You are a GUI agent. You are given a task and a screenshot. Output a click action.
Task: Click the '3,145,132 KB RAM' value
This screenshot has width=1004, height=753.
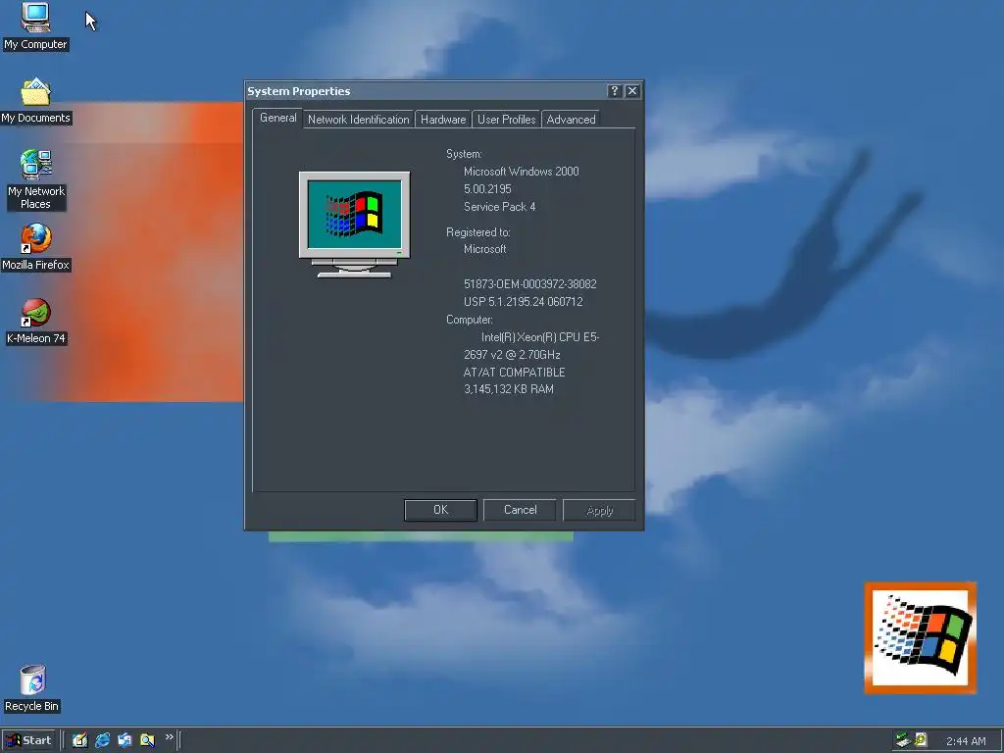point(509,389)
